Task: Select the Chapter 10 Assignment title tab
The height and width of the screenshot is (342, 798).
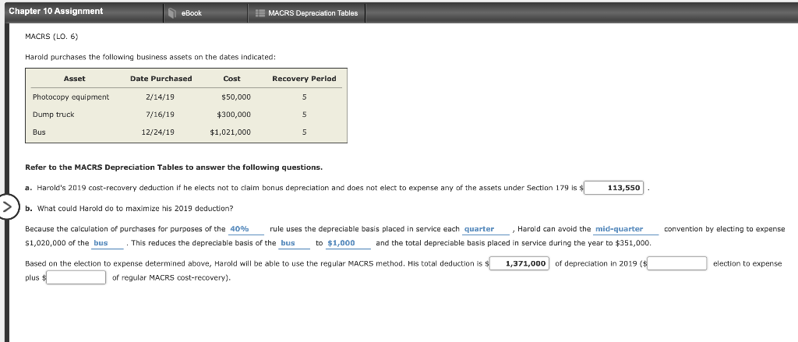Action: [55, 11]
